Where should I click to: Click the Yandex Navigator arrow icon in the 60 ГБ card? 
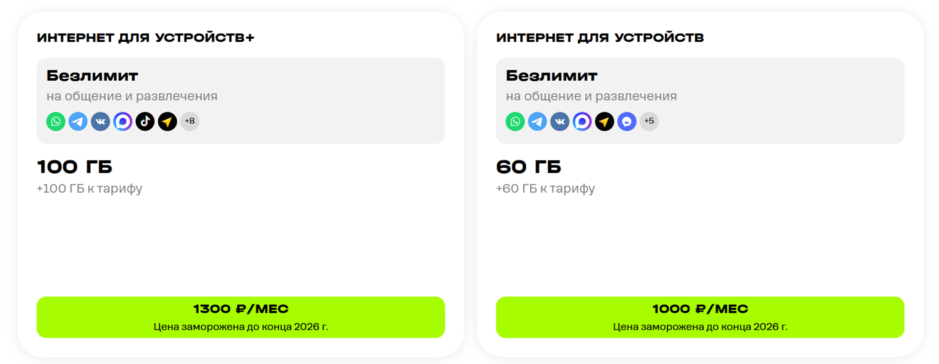605,121
